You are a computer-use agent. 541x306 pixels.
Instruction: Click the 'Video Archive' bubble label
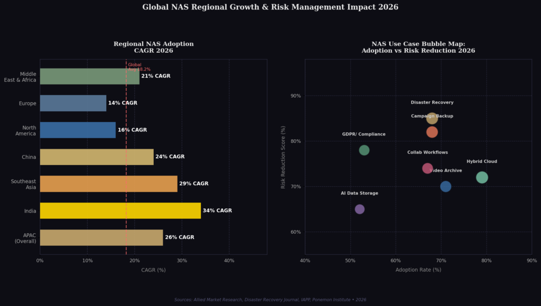pos(446,170)
